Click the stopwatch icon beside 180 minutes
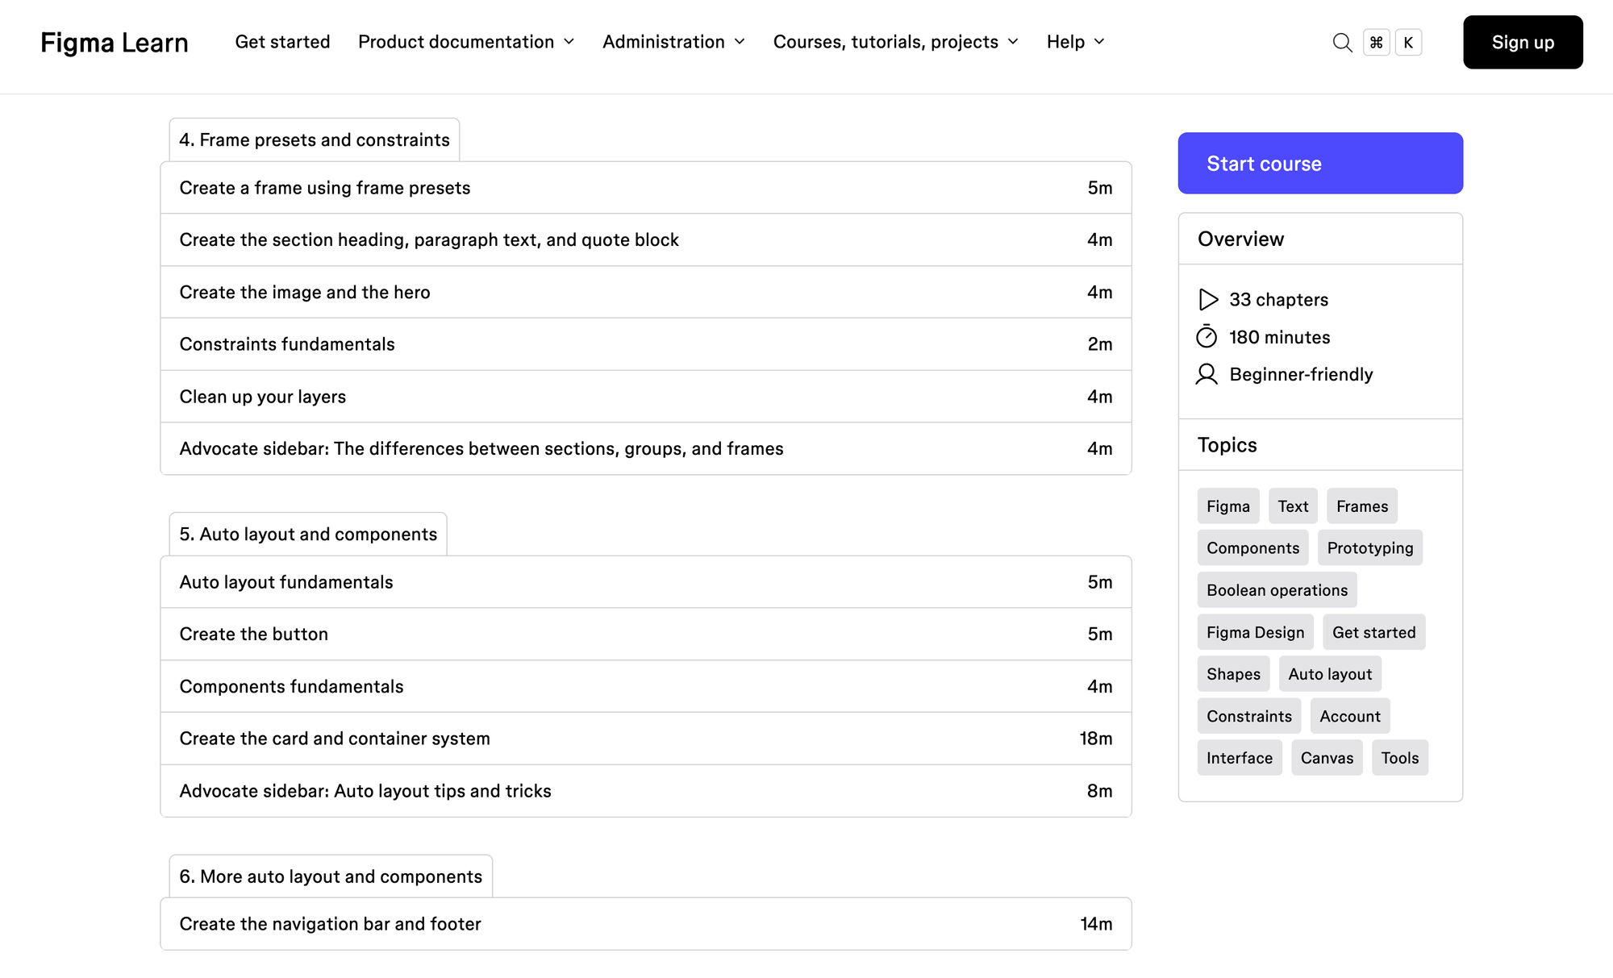Image resolution: width=1613 pixels, height=978 pixels. pyautogui.click(x=1207, y=336)
